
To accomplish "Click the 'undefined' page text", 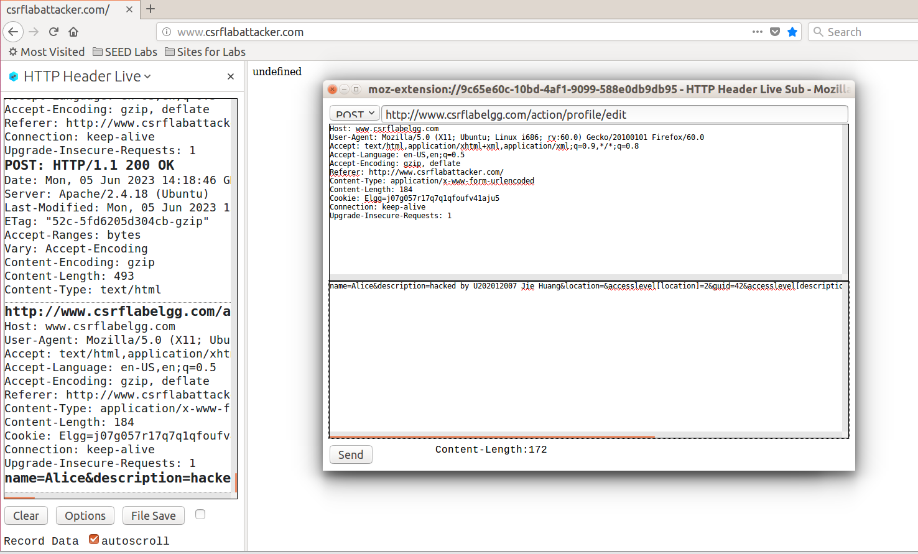I will pyautogui.click(x=277, y=72).
